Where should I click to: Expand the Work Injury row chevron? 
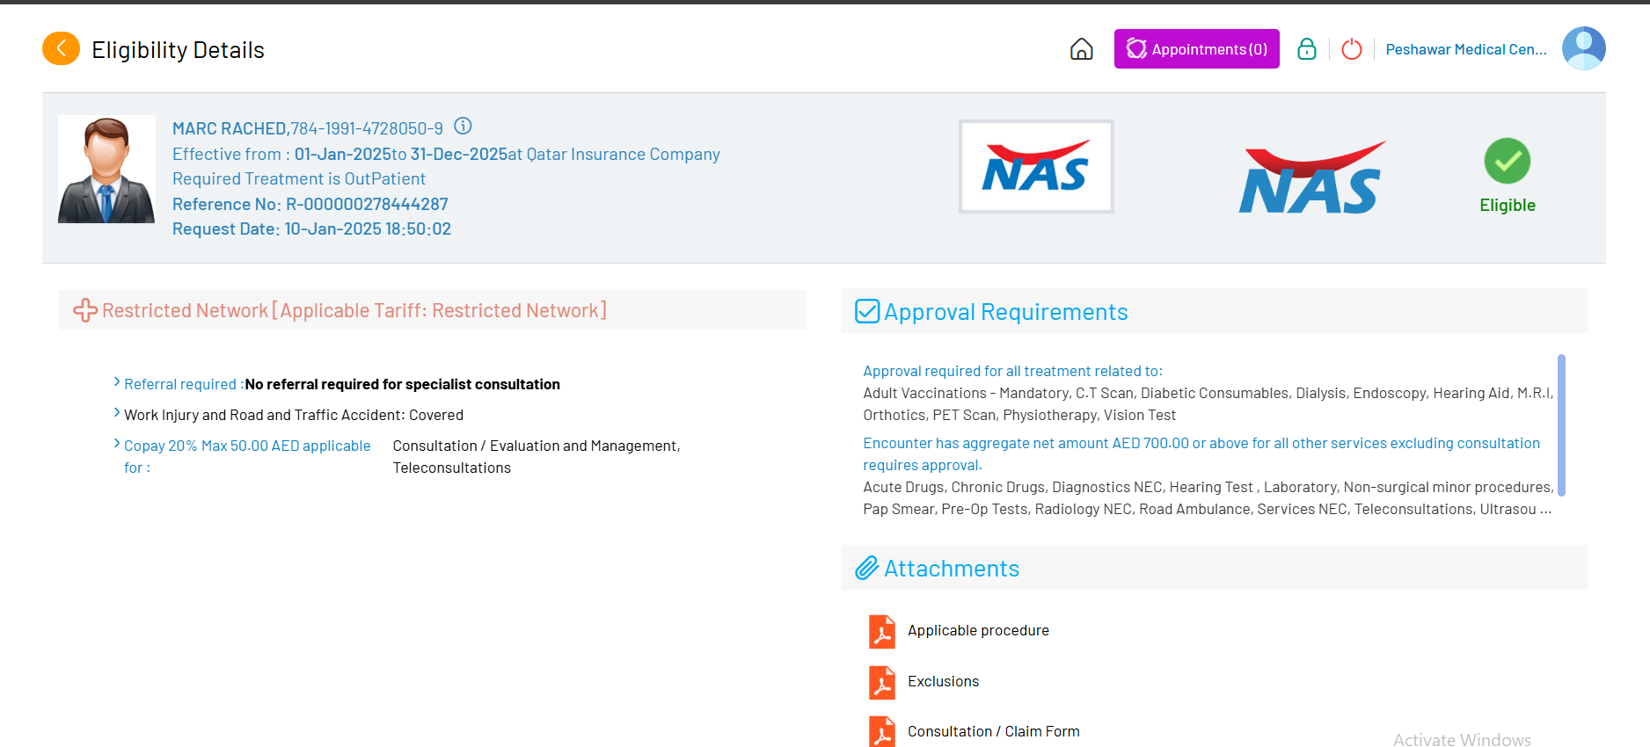(x=117, y=413)
